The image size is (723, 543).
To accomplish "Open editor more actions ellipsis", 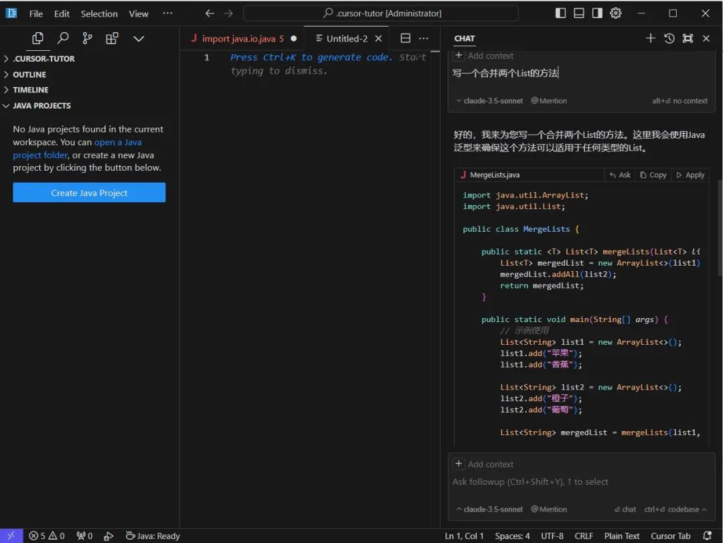I will [424, 38].
